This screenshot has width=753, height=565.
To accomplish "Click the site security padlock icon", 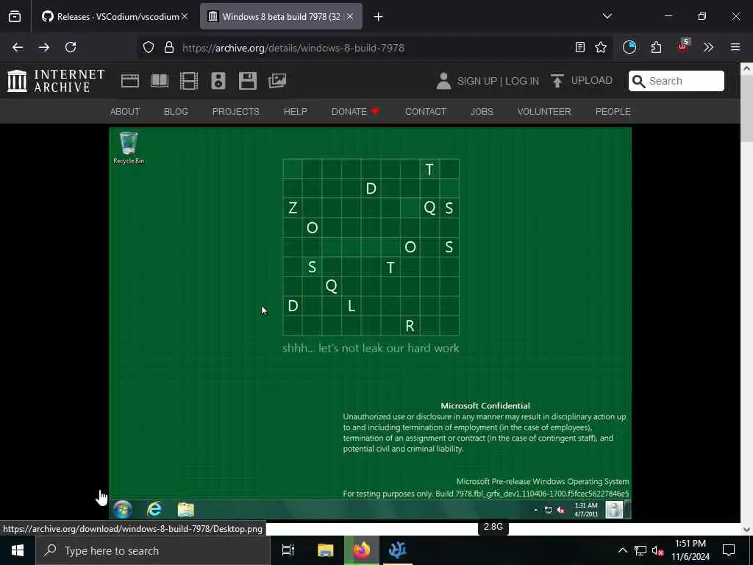I will (x=168, y=48).
